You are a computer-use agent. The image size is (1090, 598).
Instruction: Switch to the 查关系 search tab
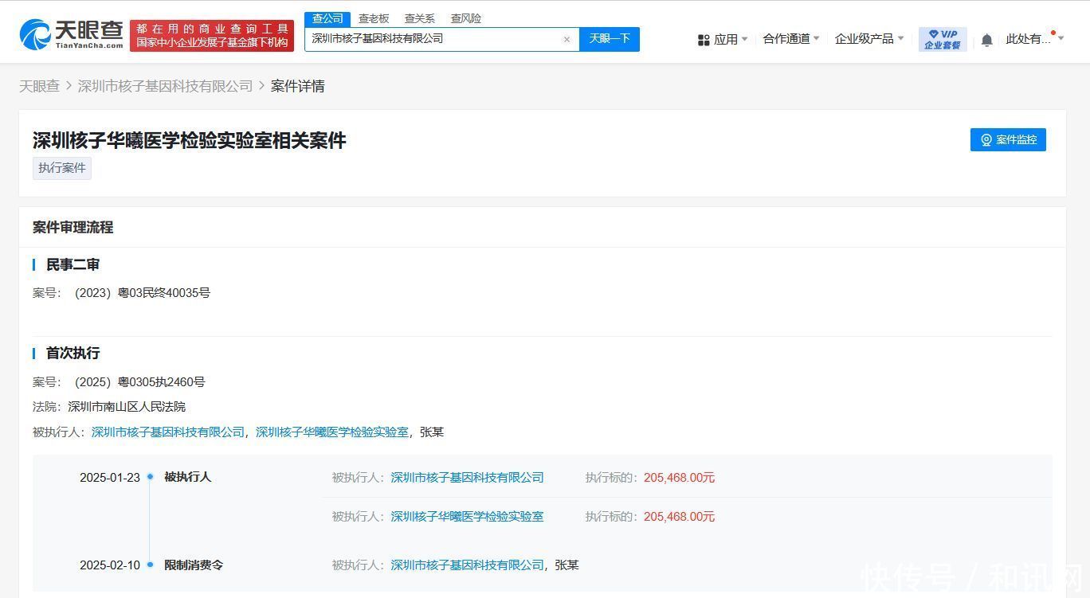pos(419,18)
